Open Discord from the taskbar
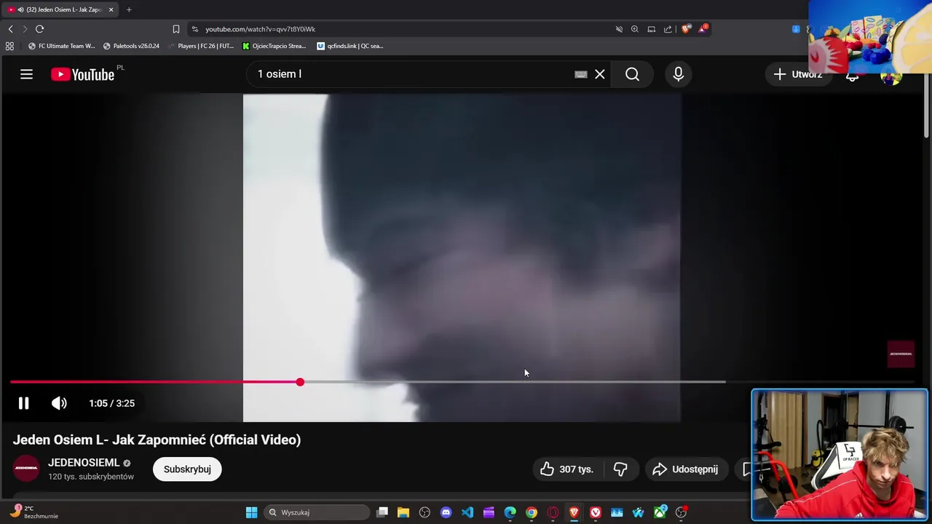 (446, 512)
